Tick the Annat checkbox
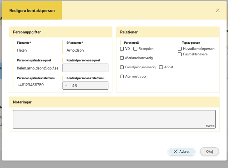The width and height of the screenshot is (228, 168). coord(161,67)
